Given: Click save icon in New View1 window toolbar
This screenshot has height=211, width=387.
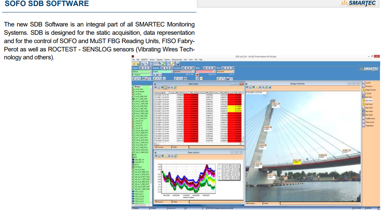Looking at the screenshot, I should 169,87.
